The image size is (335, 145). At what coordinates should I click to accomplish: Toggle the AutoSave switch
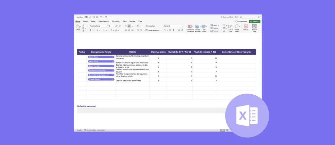point(86,17)
